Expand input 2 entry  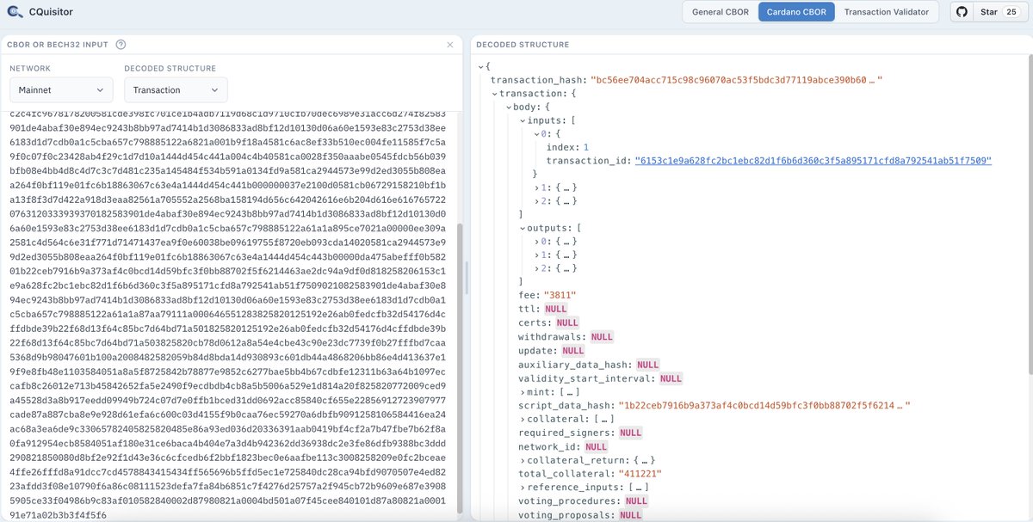coord(535,200)
